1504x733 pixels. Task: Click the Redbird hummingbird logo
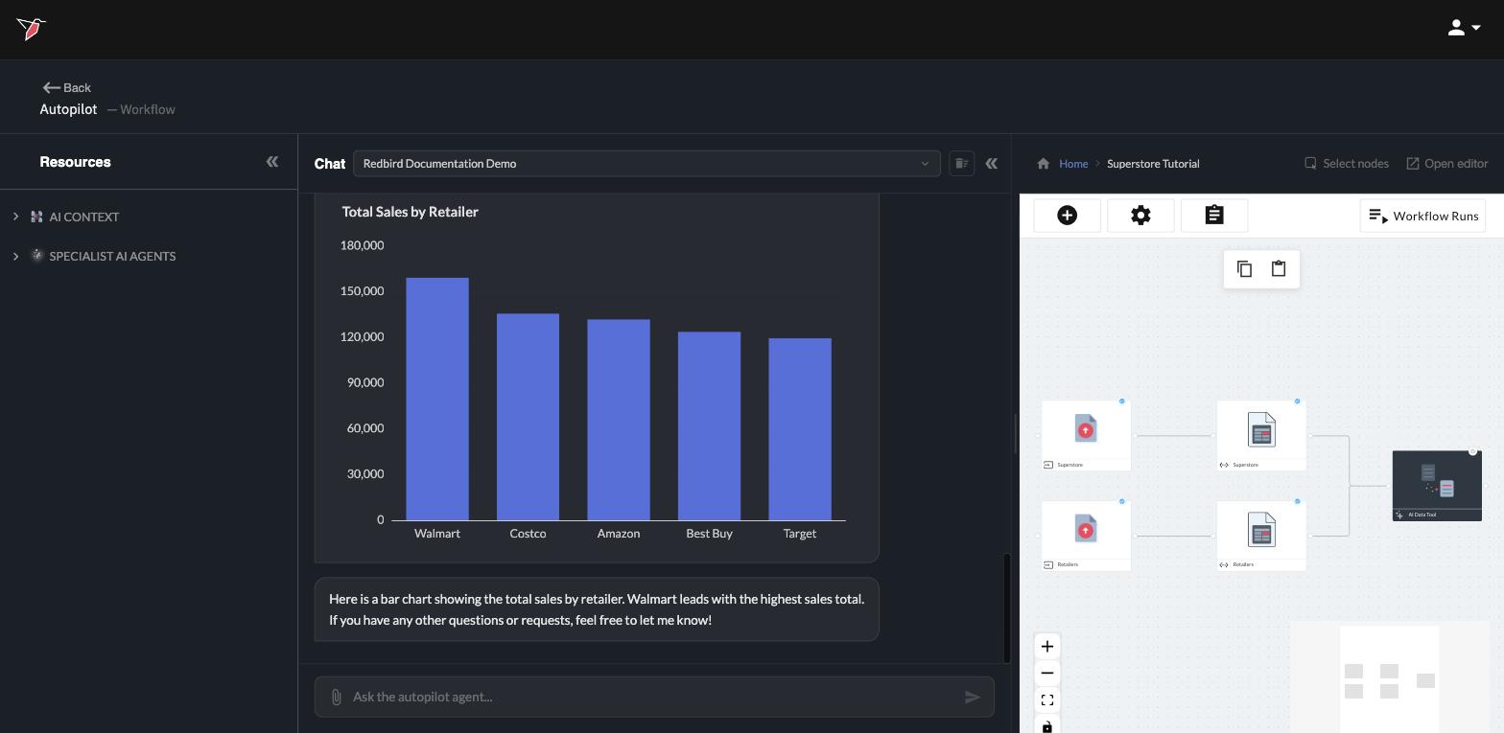coord(31,29)
